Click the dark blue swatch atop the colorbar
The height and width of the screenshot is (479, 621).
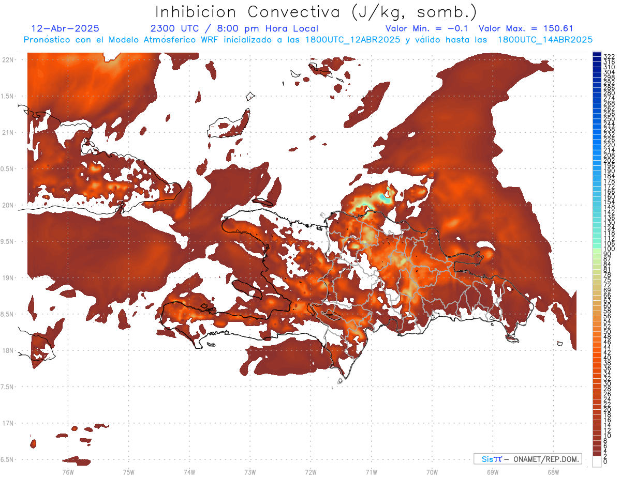[597, 55]
